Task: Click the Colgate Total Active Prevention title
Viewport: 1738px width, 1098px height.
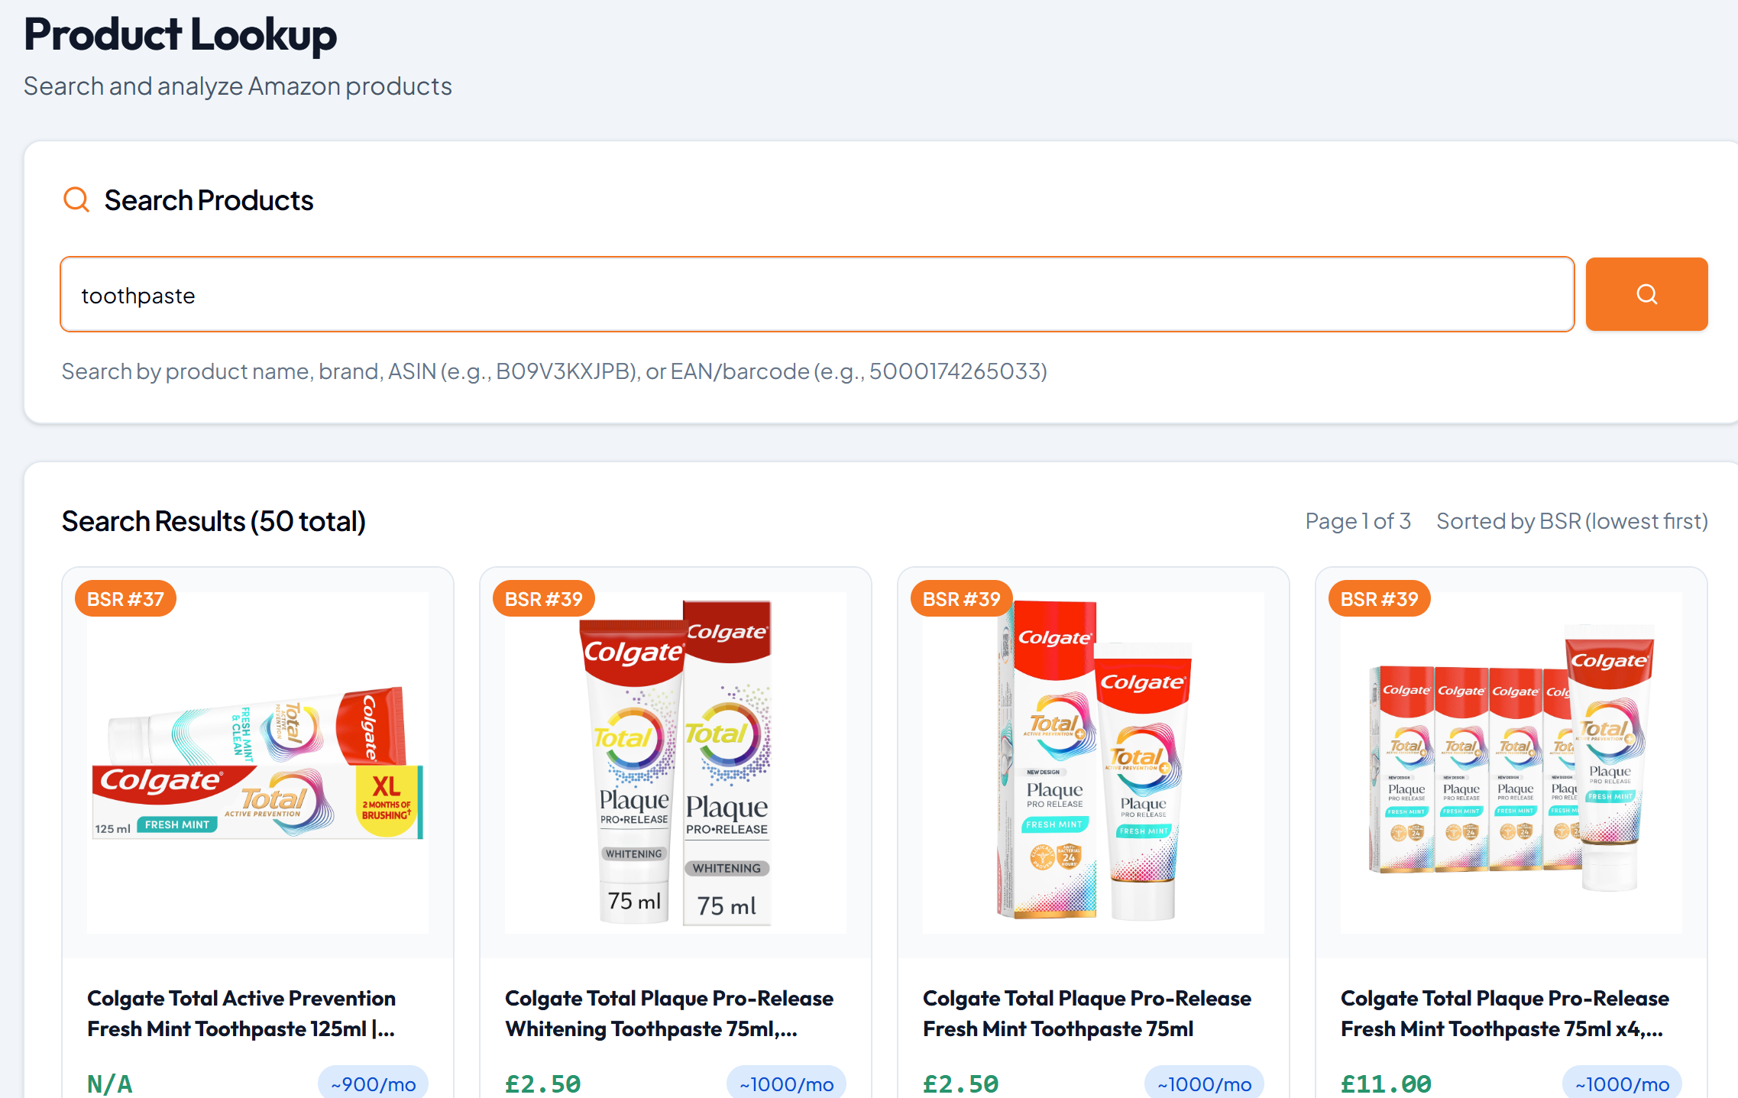Action: click(x=241, y=1013)
